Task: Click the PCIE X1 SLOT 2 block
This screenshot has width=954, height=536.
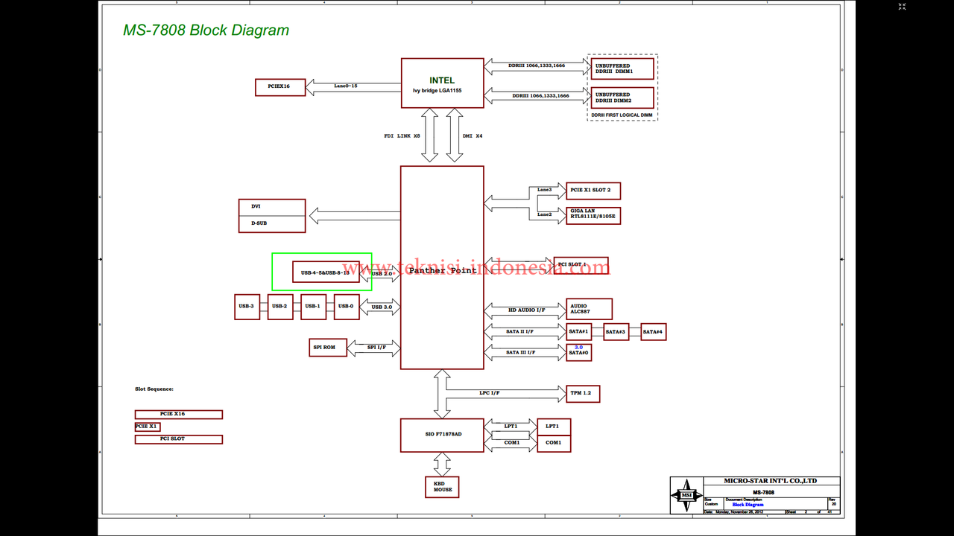Action: 593,191
